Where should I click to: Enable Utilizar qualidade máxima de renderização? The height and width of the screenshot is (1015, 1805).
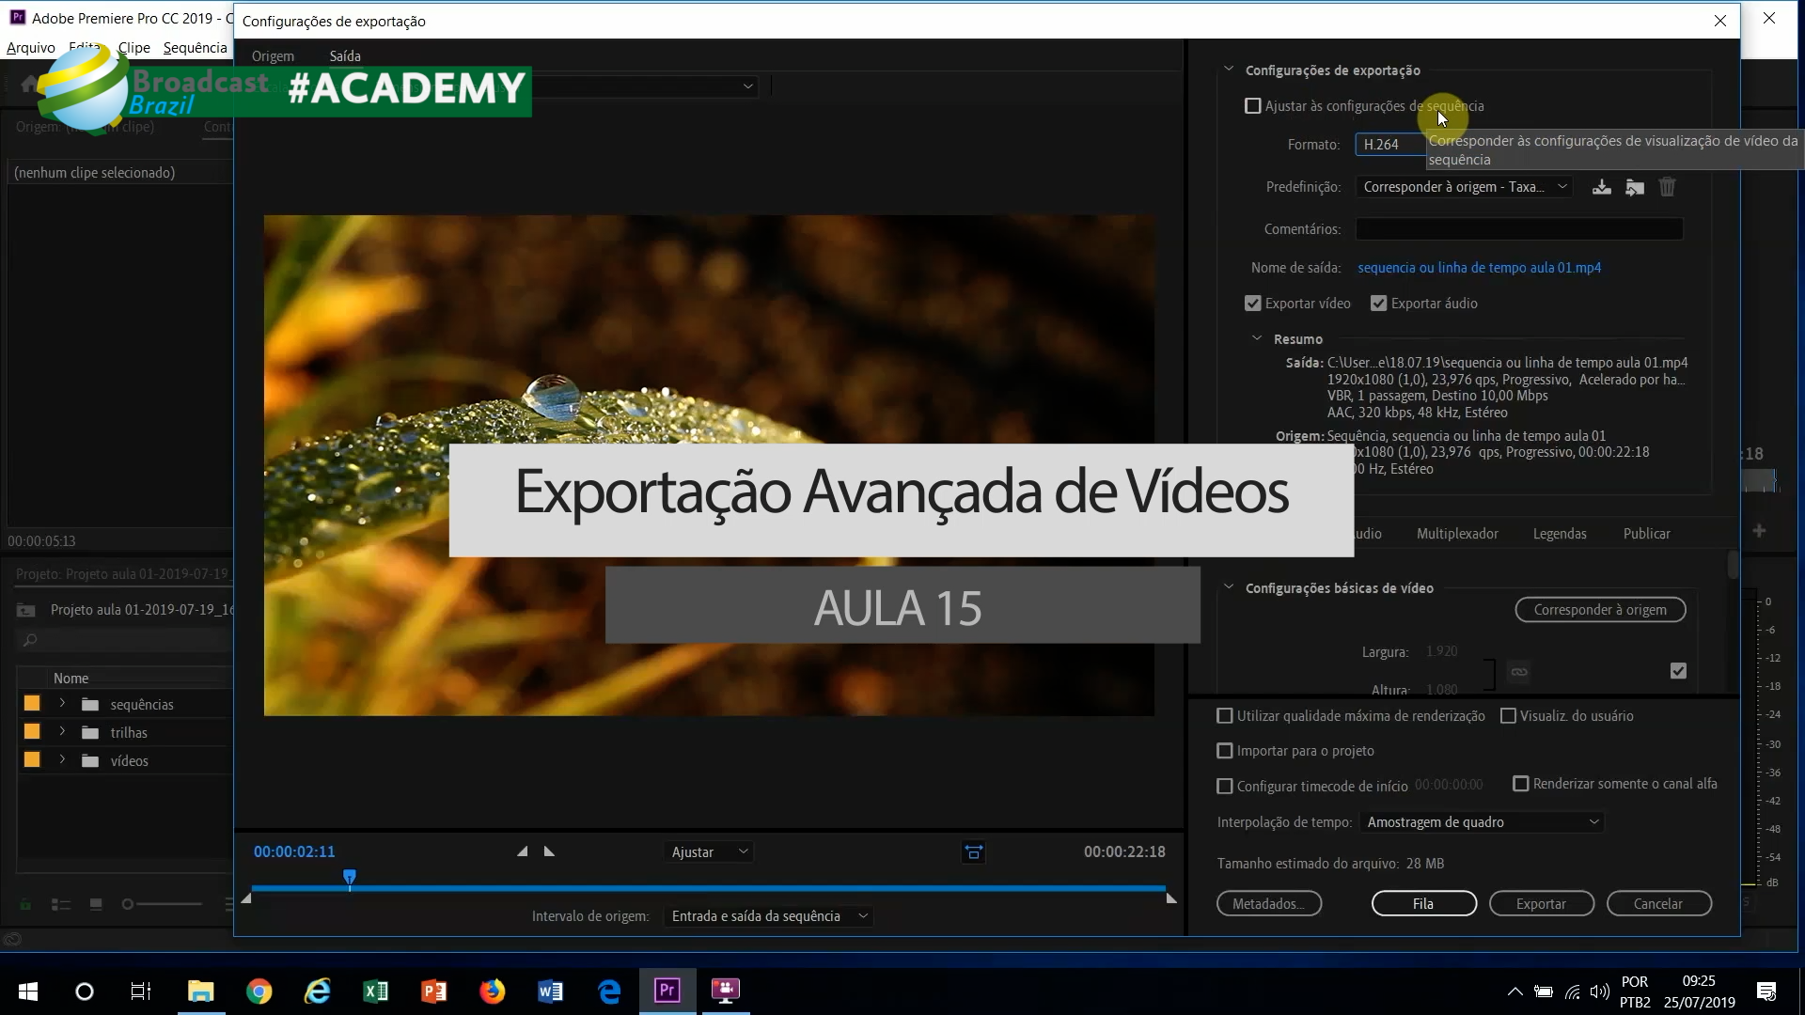pos(1224,716)
